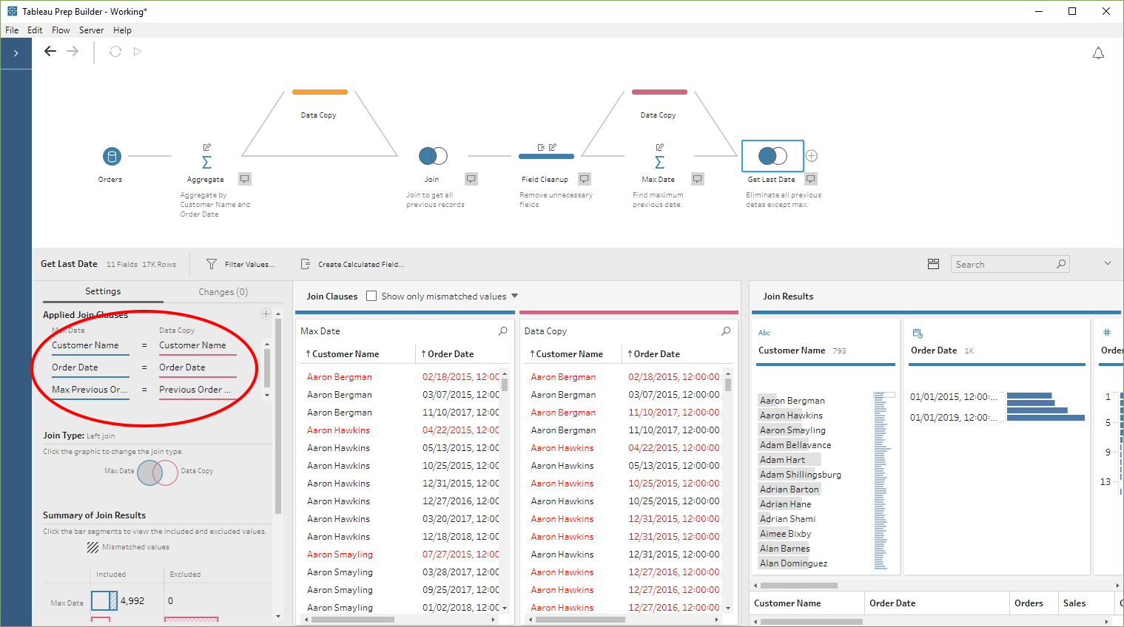1124x627 pixels.
Task: Open the Max Date Order Date clause field
Action: [x=90, y=368]
